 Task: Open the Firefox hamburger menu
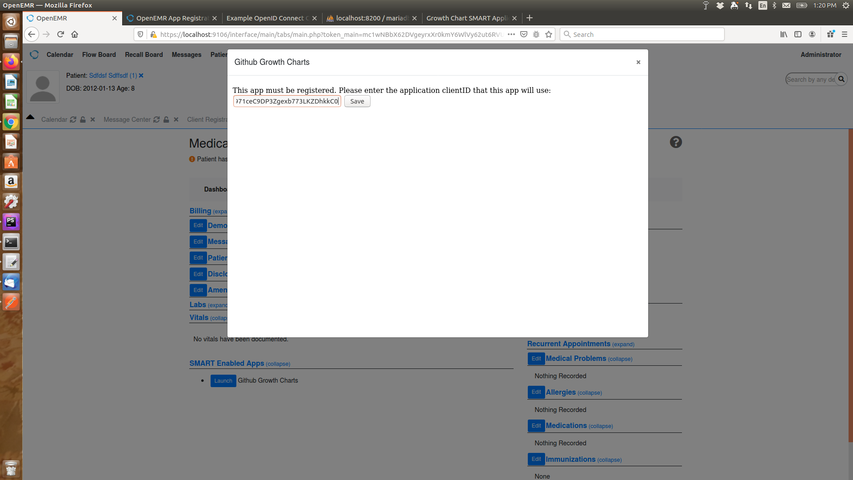click(845, 34)
